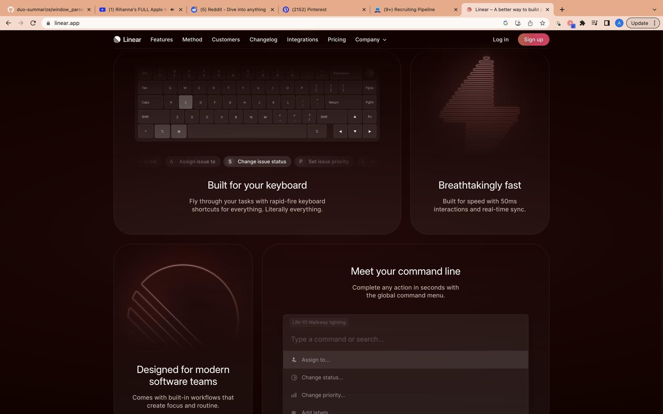Click the Log in link
Viewport: 663px width, 414px height.
click(x=500, y=39)
